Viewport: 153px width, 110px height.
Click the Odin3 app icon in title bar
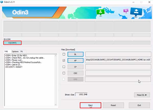point(2,2)
